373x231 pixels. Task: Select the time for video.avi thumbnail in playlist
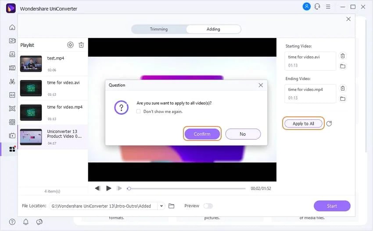pos(31,88)
